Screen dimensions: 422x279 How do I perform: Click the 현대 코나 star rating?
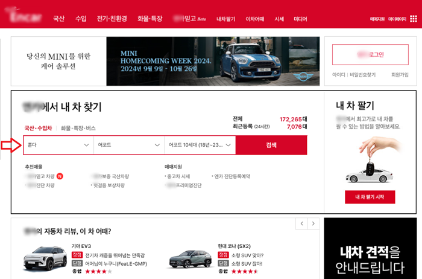pyautogui.click(x=245, y=271)
